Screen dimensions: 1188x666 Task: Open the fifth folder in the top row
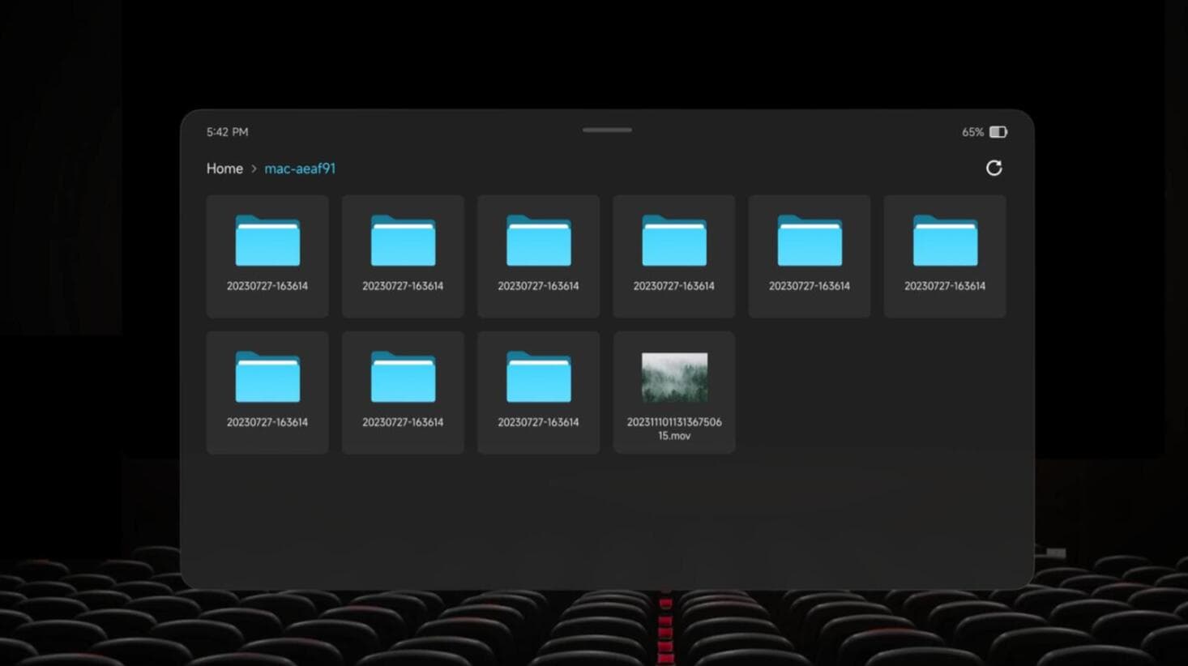pyautogui.click(x=810, y=256)
